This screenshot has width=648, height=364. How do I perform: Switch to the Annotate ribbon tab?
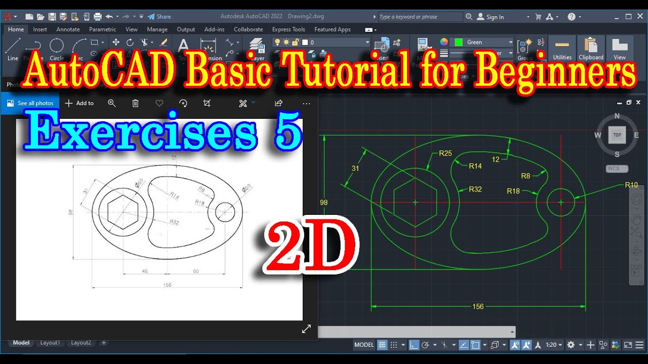(x=68, y=29)
